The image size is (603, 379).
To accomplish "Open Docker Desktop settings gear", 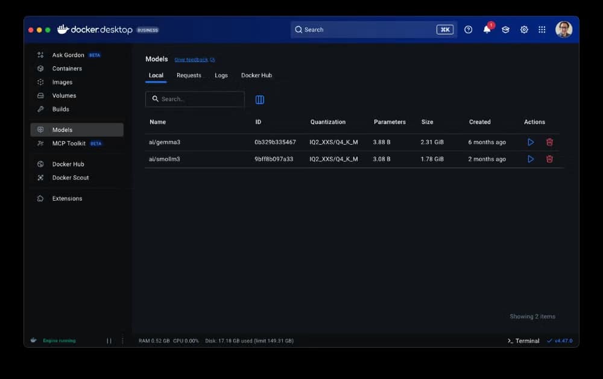I will [524, 30].
